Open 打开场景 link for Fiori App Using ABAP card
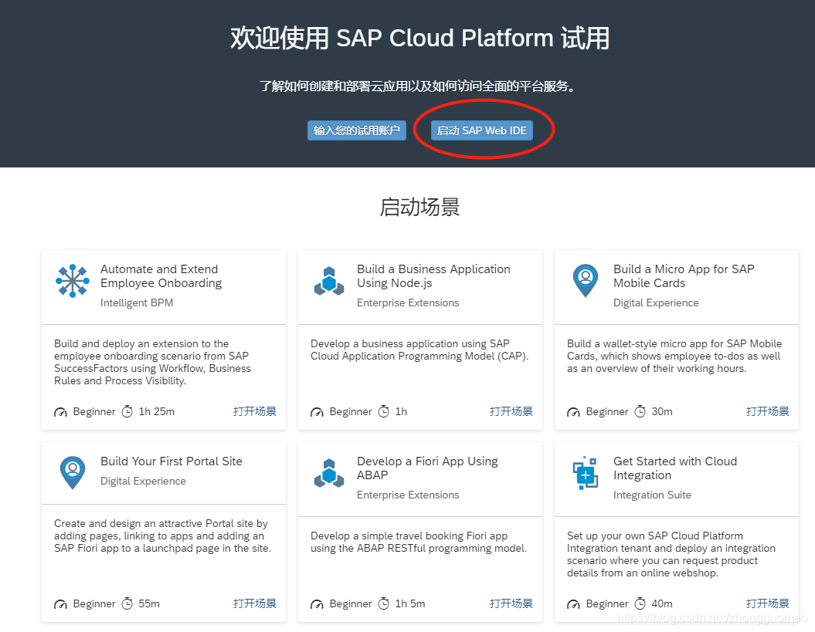The image size is (815, 632). tap(511, 603)
